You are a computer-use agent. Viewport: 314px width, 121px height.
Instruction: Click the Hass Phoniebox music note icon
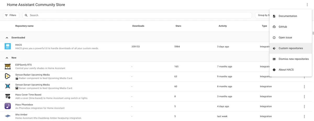click(8, 106)
